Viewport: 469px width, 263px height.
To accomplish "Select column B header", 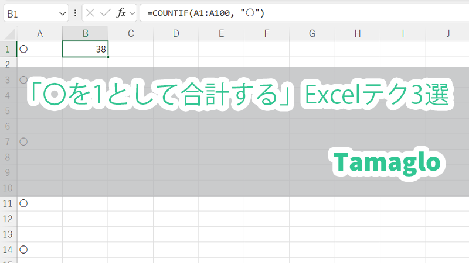I will pyautogui.click(x=85, y=34).
